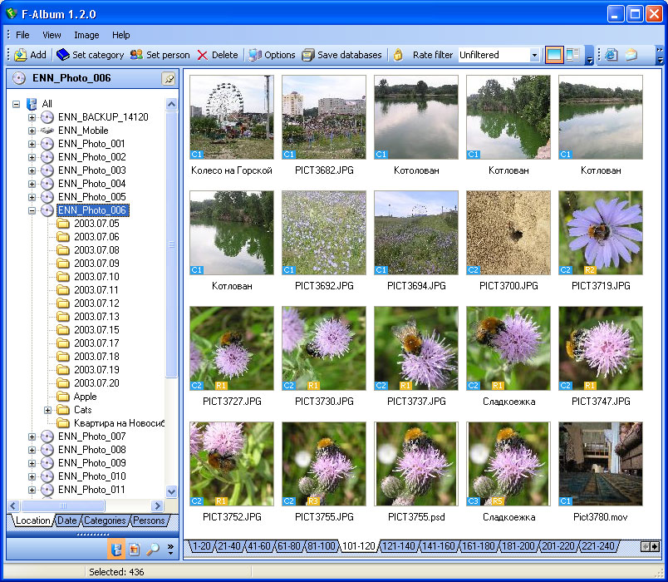
Task: Toggle the database tree panel icon at bottom
Action: pyautogui.click(x=116, y=549)
